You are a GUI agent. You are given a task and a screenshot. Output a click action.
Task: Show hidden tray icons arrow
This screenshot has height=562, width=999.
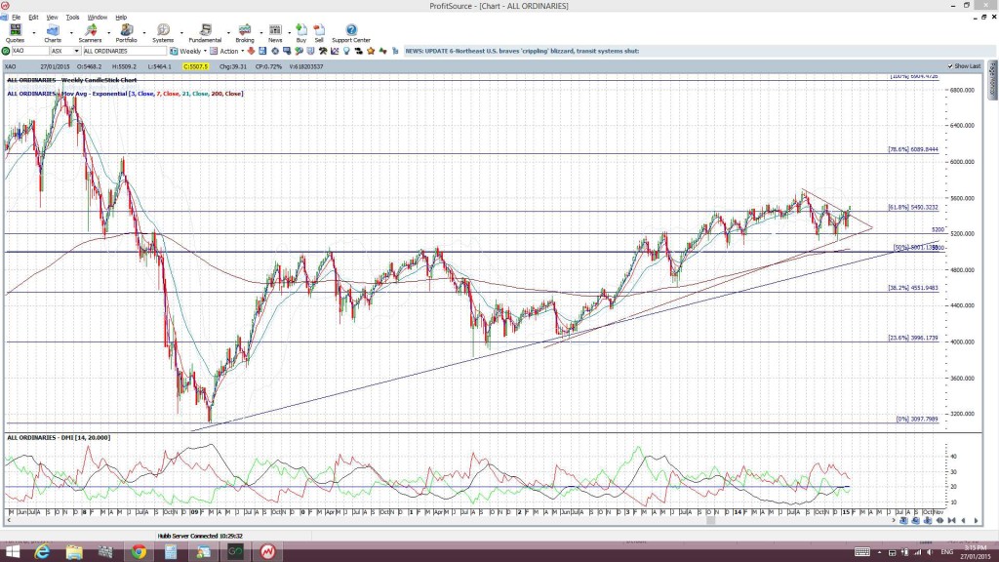pos(879,552)
